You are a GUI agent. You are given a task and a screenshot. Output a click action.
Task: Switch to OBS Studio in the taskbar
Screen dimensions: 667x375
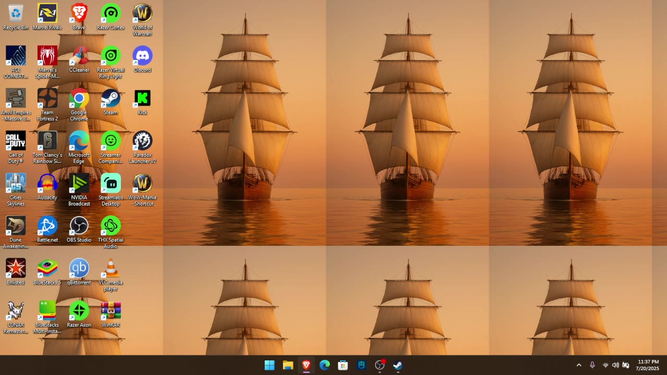coord(379,365)
